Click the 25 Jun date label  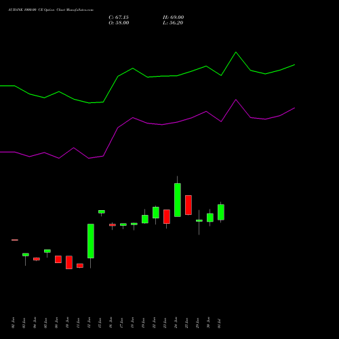(186, 323)
